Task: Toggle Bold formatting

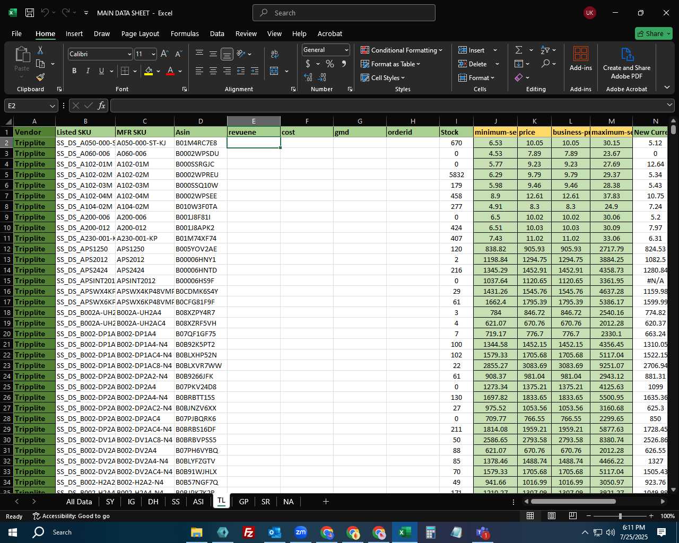Action: tap(74, 71)
